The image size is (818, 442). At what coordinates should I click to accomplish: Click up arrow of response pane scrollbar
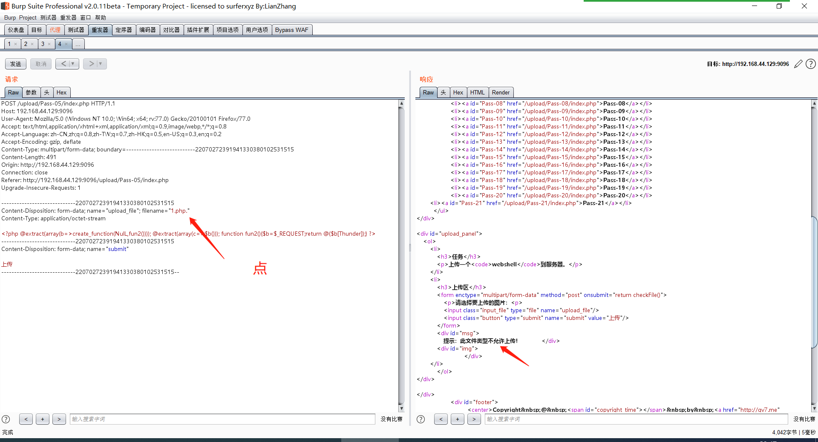click(814, 103)
